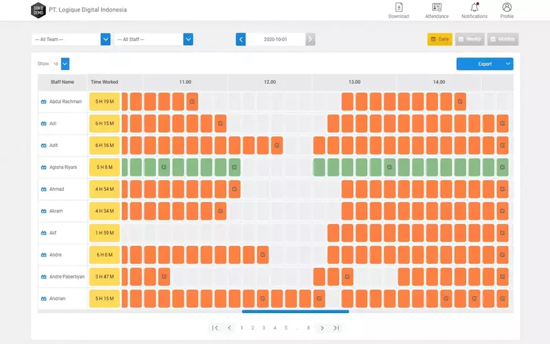Open the All Team dropdown
550x344 pixels.
(x=71, y=39)
